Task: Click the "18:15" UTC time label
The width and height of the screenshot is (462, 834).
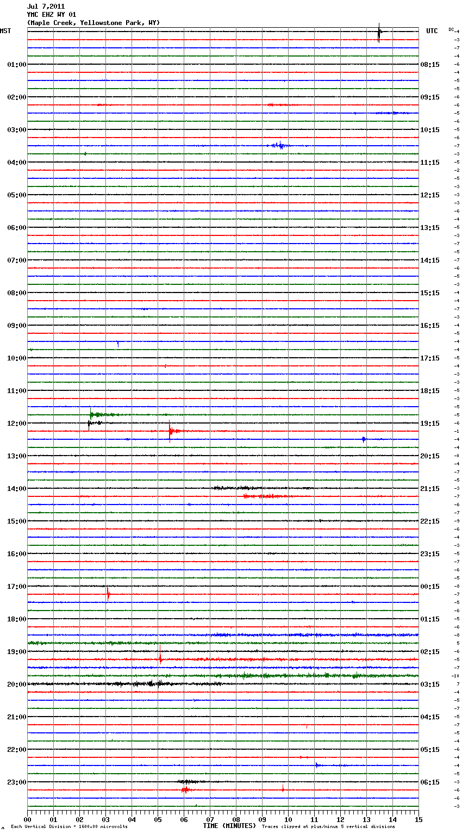Action: point(430,390)
